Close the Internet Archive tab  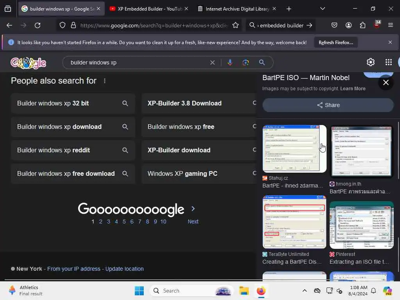tap(274, 9)
